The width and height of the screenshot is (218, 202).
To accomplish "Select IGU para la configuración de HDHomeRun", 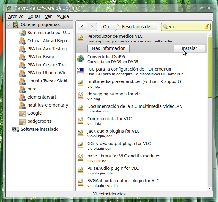I will [142, 71].
